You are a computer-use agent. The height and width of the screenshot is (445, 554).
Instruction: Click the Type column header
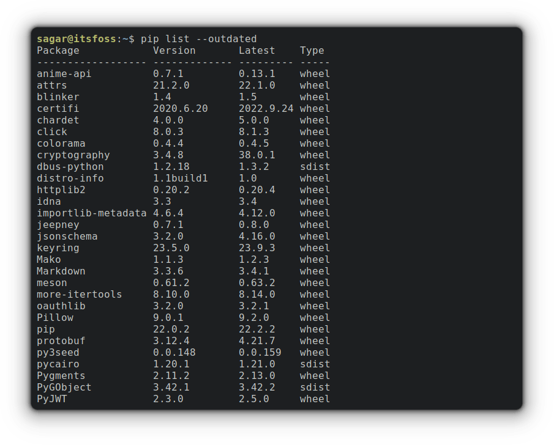click(312, 51)
